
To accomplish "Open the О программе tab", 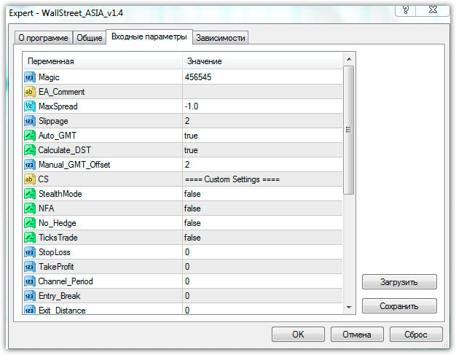I will (x=43, y=38).
